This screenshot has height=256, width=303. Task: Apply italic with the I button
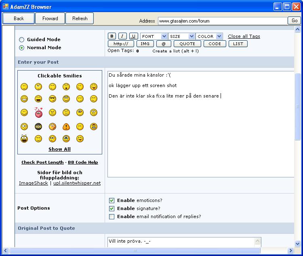[x=122, y=36]
